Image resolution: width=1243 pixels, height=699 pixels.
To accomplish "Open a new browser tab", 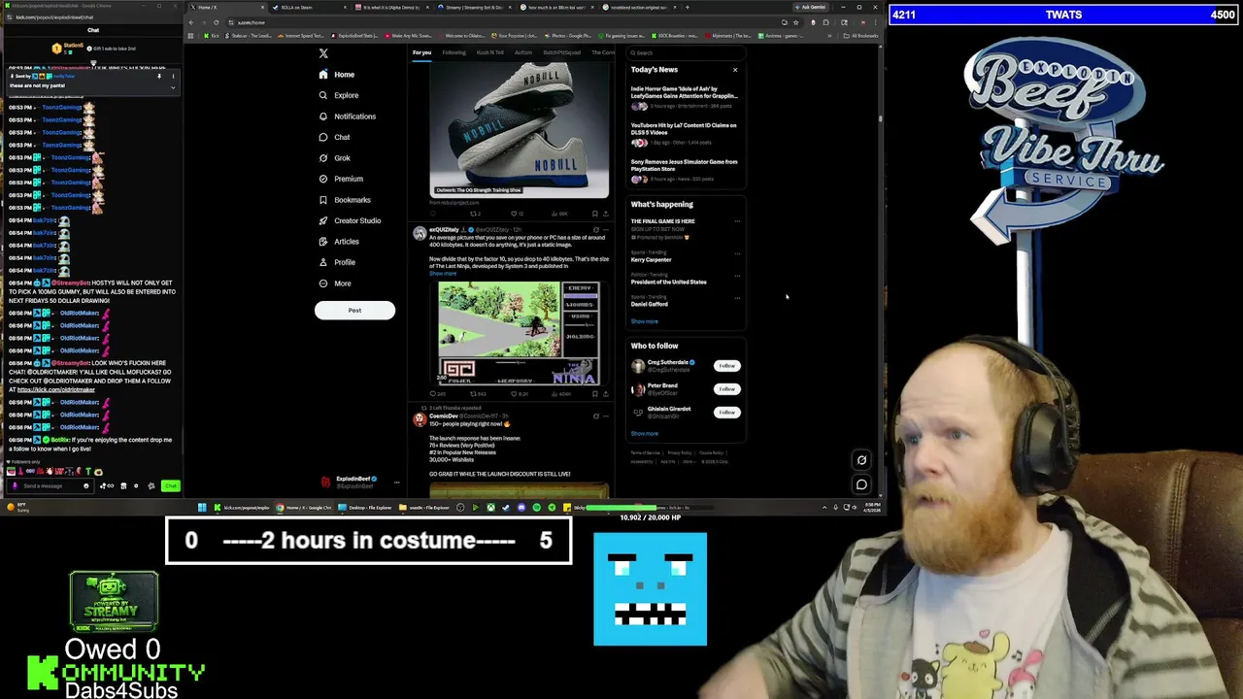I will [688, 7].
